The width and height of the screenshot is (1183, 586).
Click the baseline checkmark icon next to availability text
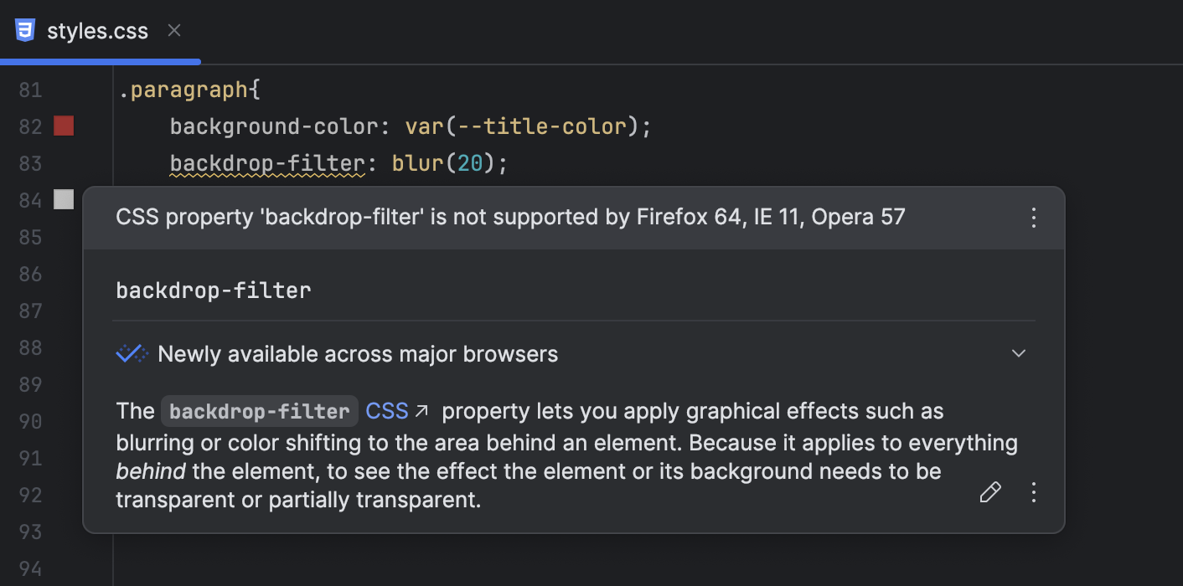coord(130,352)
